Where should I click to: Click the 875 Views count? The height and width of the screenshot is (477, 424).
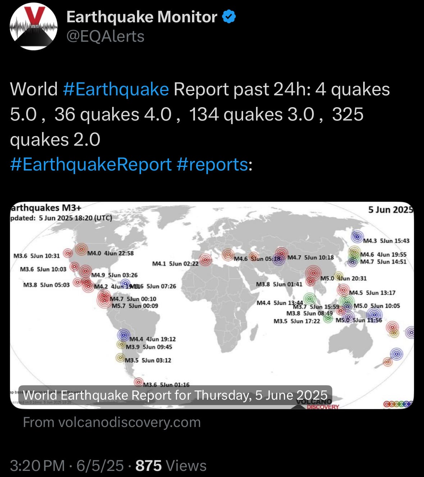[171, 465]
